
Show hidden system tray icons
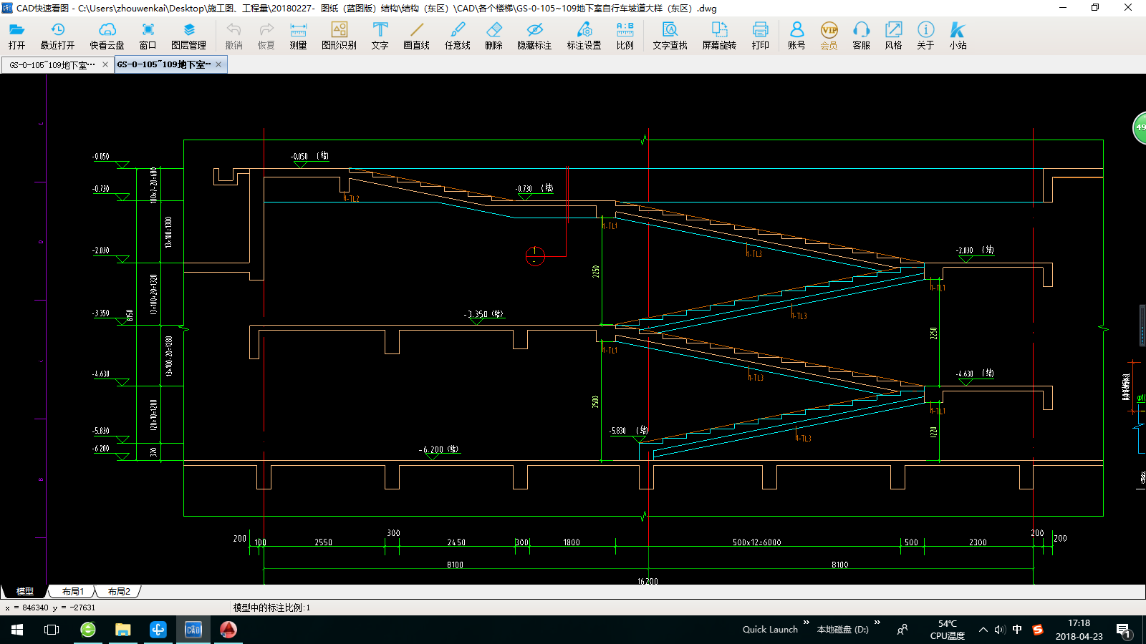click(983, 630)
